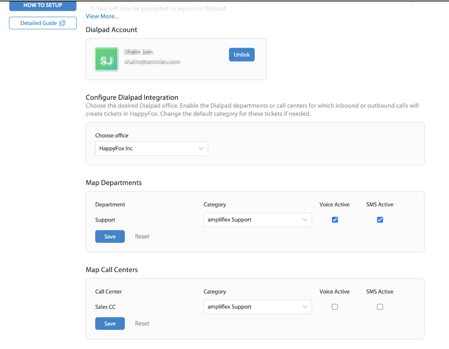Image resolution: width=449 pixels, height=349 pixels.
Task: Expand instructions via View More link
Action: point(102,16)
